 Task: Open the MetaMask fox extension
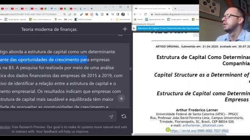[87, 14]
